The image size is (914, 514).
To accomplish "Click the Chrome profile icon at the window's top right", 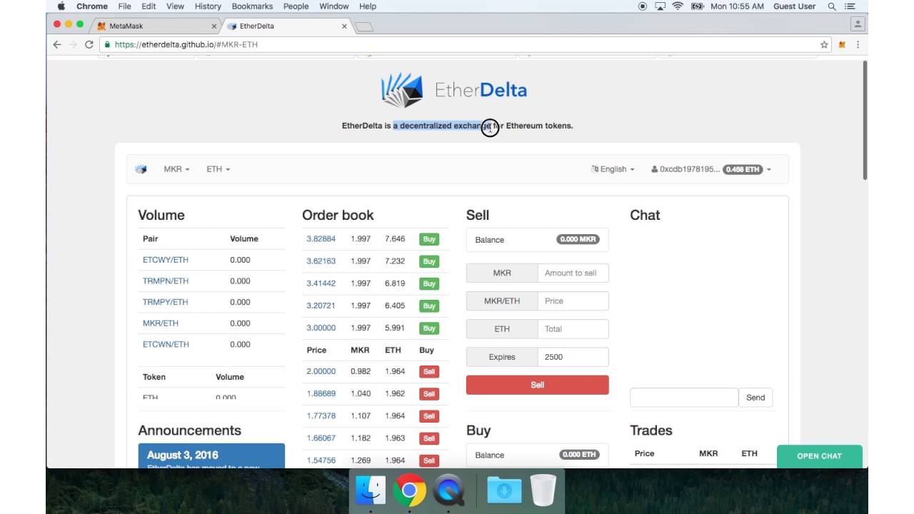I will click(858, 24).
